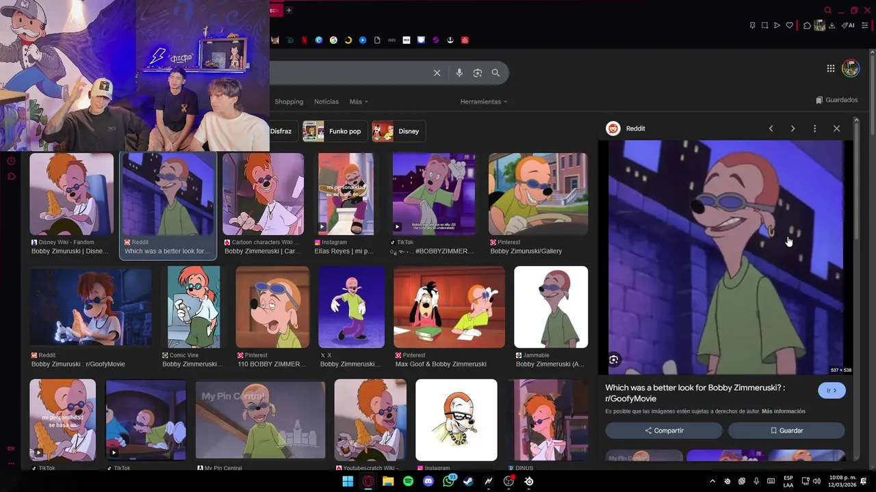This screenshot has width=876, height=492.
Task: Open the Shopping search tab
Action: (289, 102)
